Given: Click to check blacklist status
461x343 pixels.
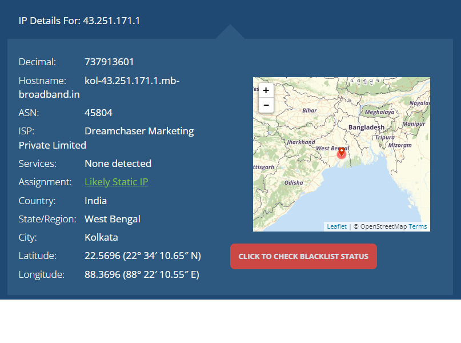Looking at the screenshot, I should point(303,256).
